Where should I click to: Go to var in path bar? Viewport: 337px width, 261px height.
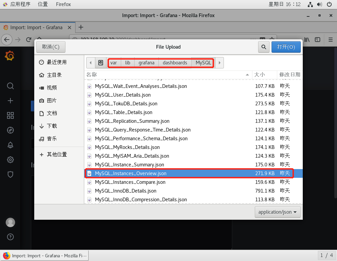coord(113,63)
